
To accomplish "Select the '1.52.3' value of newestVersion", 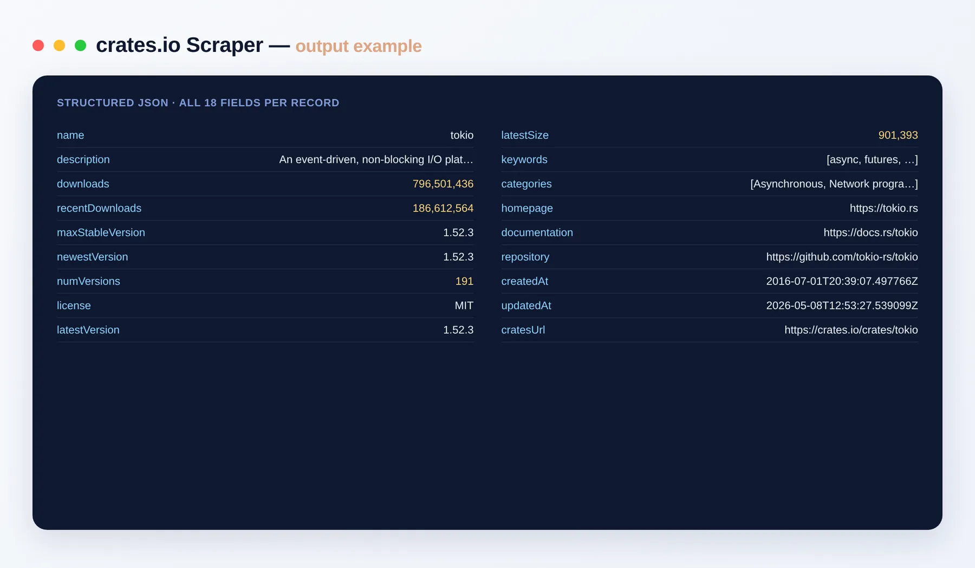I will point(458,257).
